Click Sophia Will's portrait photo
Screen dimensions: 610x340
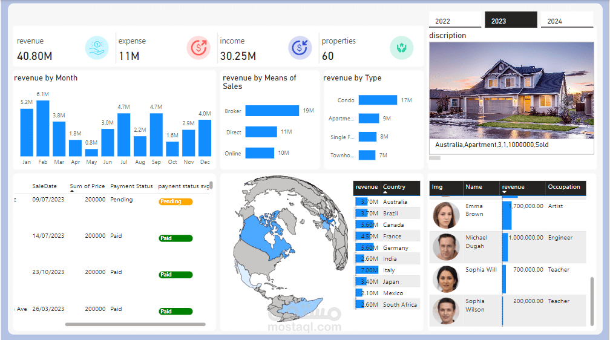pyautogui.click(x=446, y=279)
